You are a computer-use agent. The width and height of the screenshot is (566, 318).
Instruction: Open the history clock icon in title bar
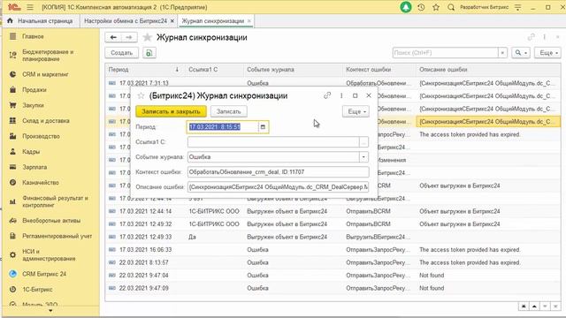point(421,7)
